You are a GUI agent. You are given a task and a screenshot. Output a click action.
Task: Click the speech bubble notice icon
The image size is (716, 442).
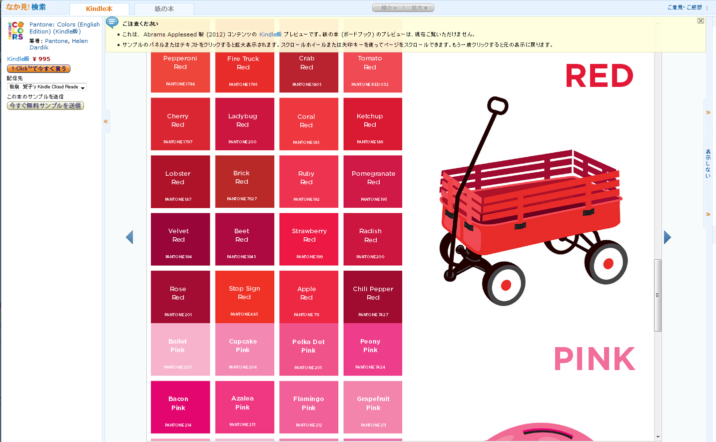pyautogui.click(x=112, y=22)
